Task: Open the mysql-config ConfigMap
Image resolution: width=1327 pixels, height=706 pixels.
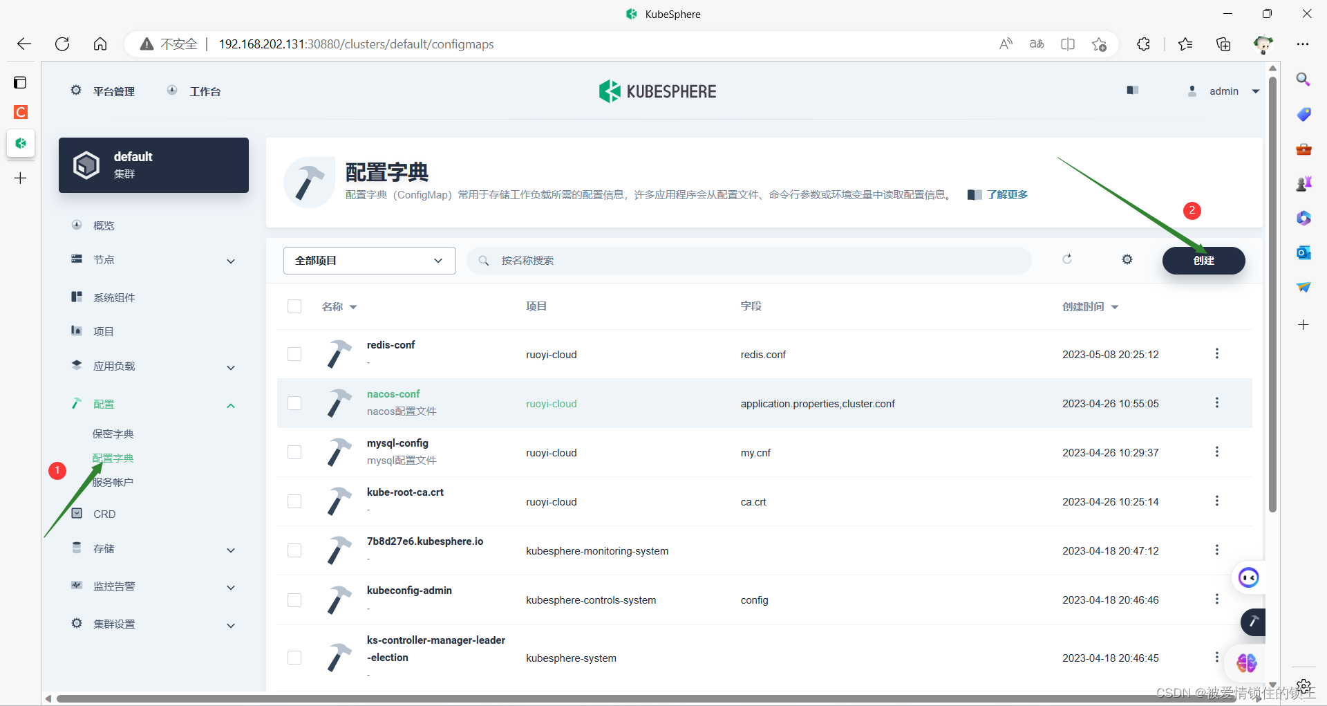Action: point(397,443)
